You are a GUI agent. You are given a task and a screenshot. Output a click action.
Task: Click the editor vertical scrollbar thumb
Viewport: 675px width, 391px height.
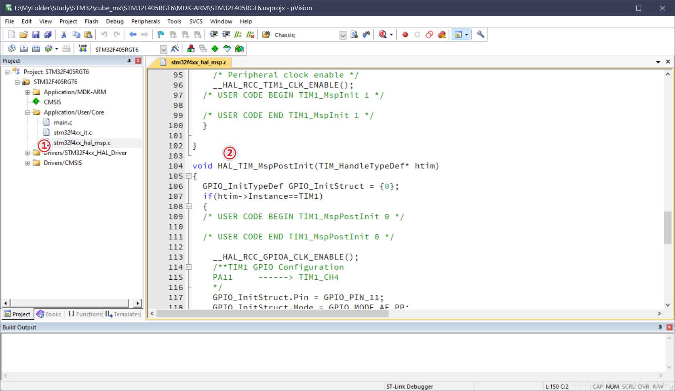[x=668, y=227]
